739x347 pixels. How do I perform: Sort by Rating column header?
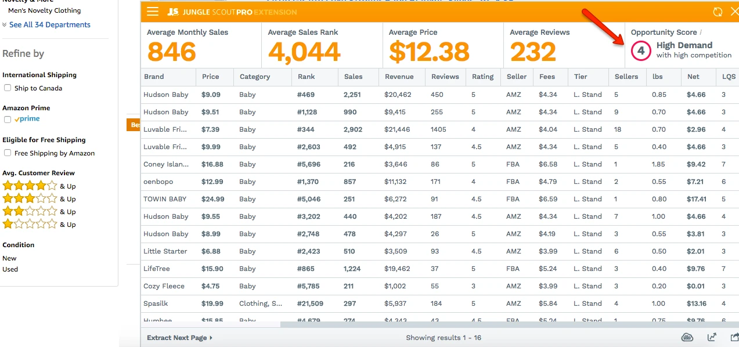click(x=482, y=77)
